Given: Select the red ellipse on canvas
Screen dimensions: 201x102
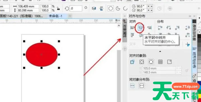Looking at the screenshot, I should [x=42, y=55].
